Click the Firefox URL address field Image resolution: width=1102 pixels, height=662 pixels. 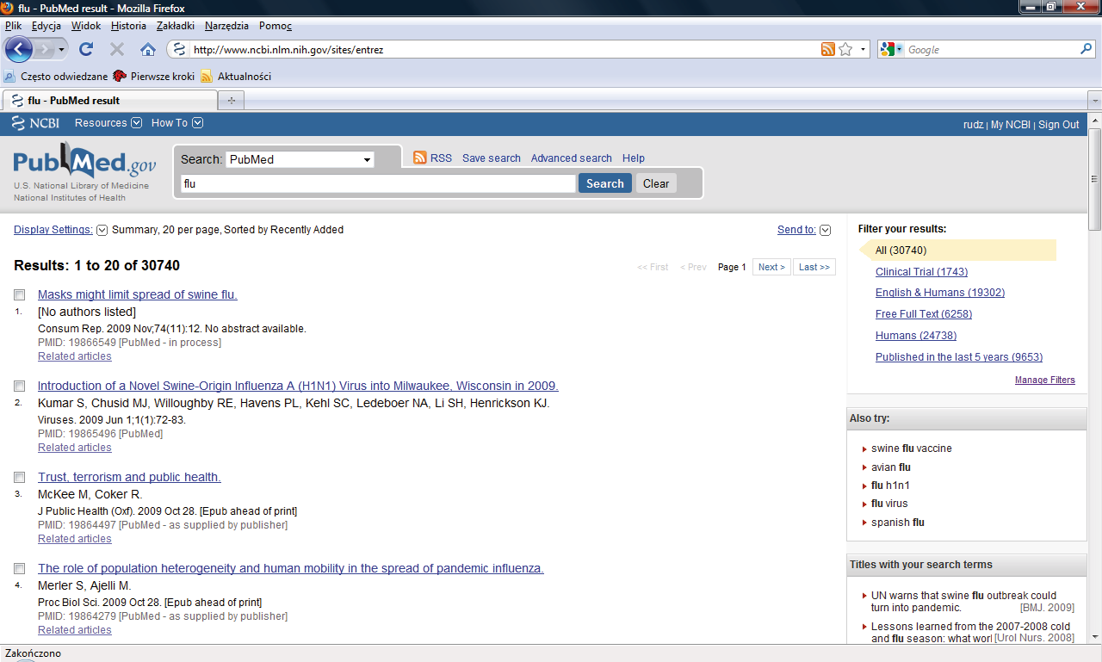pos(504,50)
